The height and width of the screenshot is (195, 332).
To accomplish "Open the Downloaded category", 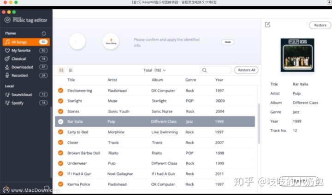I will [x=26, y=67].
